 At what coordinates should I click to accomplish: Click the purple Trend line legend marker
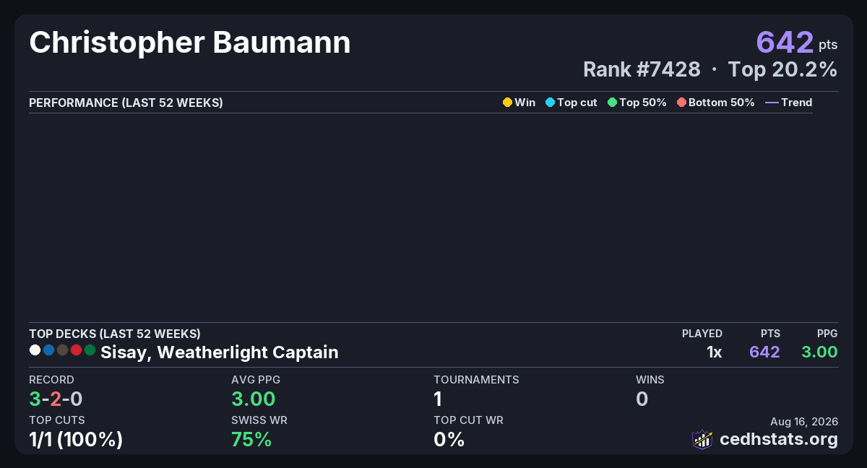pyautogui.click(x=772, y=103)
